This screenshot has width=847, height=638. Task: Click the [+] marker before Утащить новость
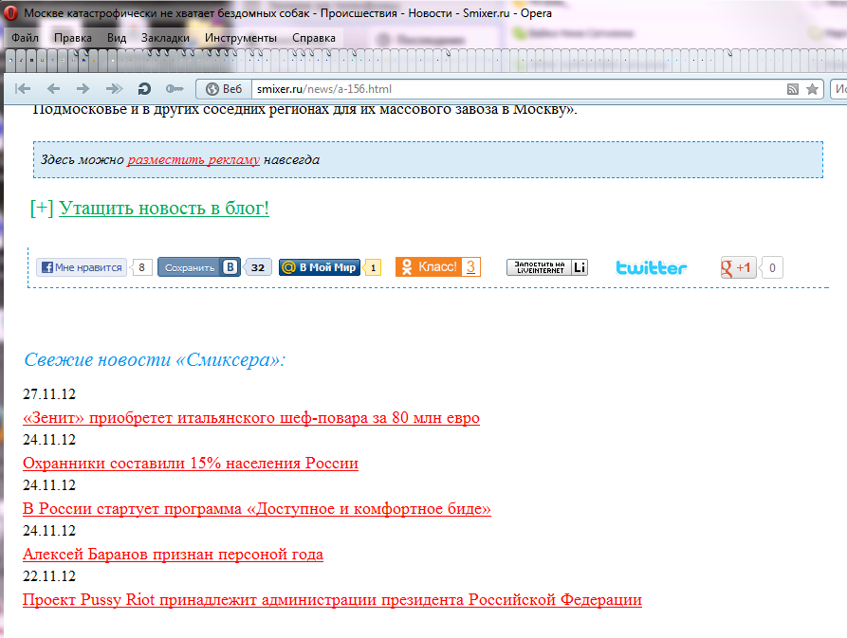coord(42,208)
